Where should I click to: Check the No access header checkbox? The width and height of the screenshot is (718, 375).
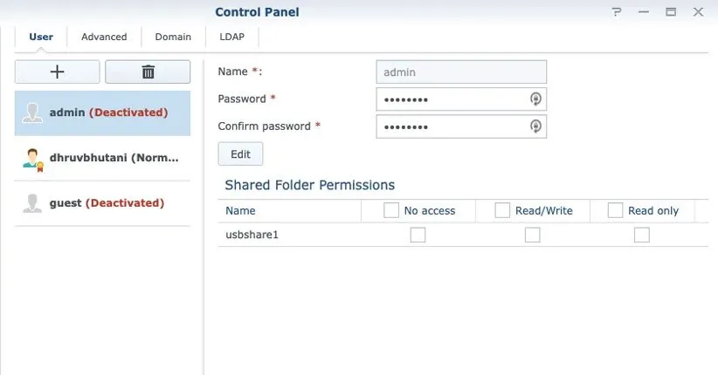tap(390, 210)
